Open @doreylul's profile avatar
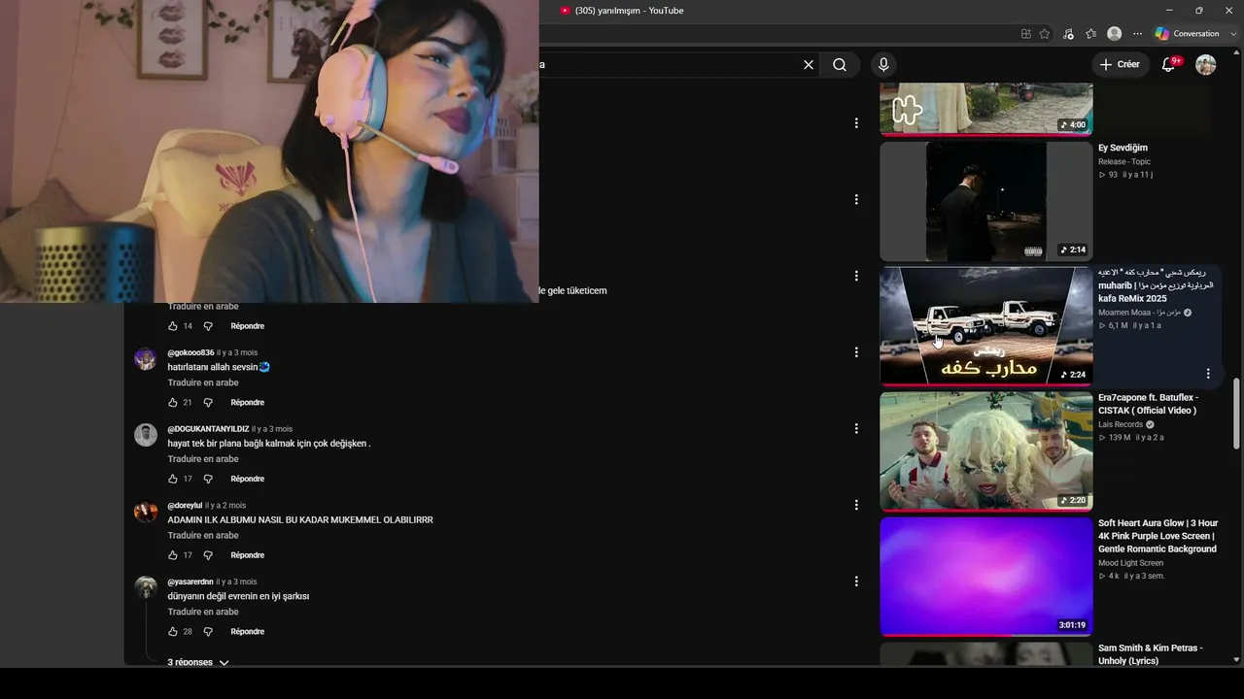The image size is (1244, 699). (x=146, y=512)
